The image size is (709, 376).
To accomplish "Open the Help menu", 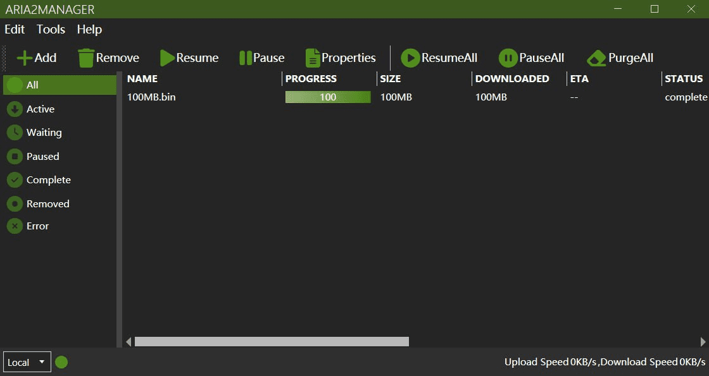I will coord(89,29).
